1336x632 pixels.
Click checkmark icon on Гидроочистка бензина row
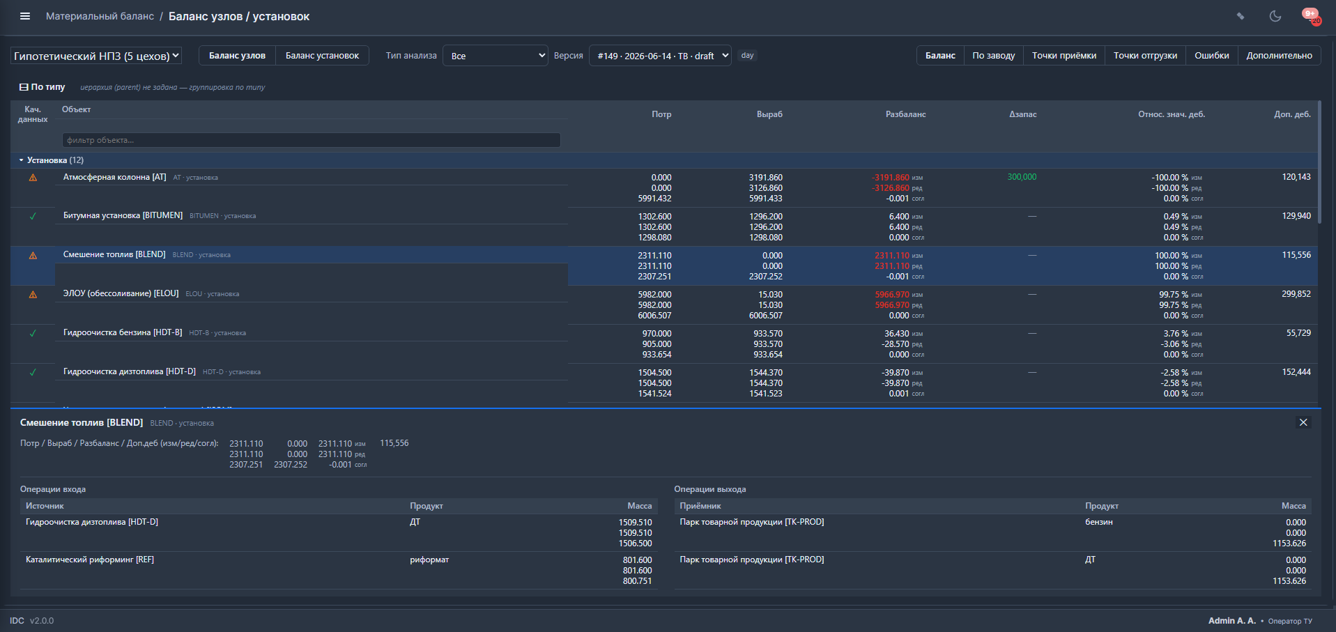click(33, 333)
